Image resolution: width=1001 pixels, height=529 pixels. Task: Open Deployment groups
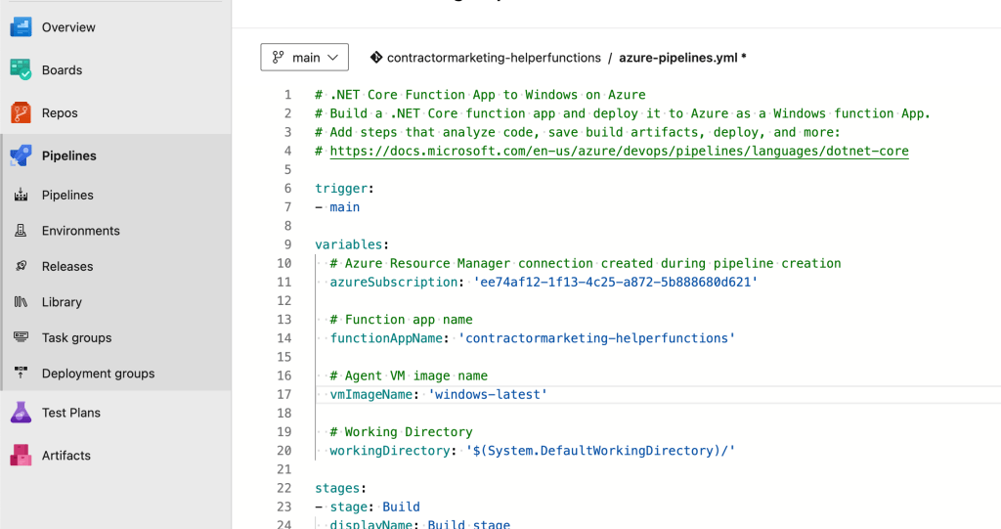coord(99,374)
